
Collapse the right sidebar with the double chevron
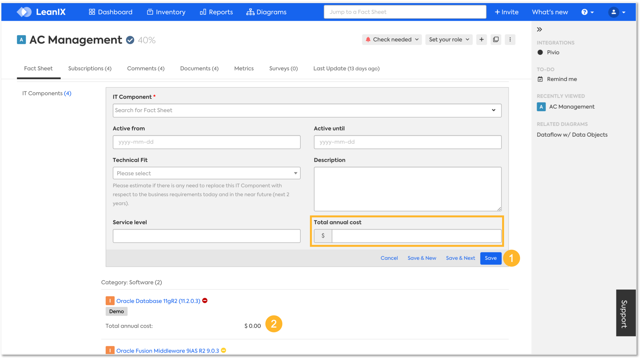tap(539, 29)
